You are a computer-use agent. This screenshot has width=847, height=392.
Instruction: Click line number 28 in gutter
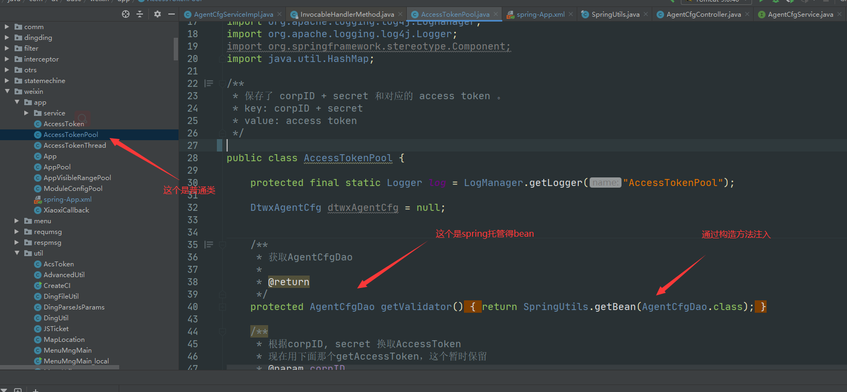[193, 157]
